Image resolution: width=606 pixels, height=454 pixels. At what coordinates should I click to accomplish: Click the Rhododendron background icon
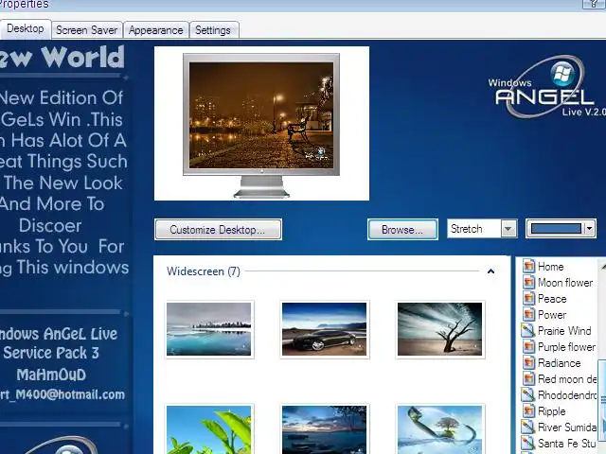pos(528,395)
